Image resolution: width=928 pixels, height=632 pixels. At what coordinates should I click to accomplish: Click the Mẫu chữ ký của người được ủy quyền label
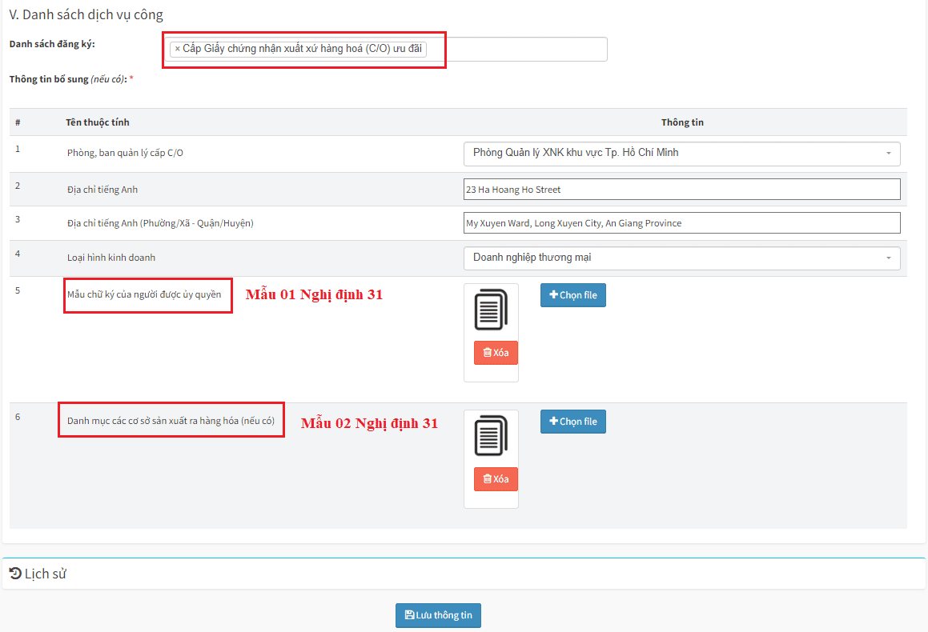point(144,294)
